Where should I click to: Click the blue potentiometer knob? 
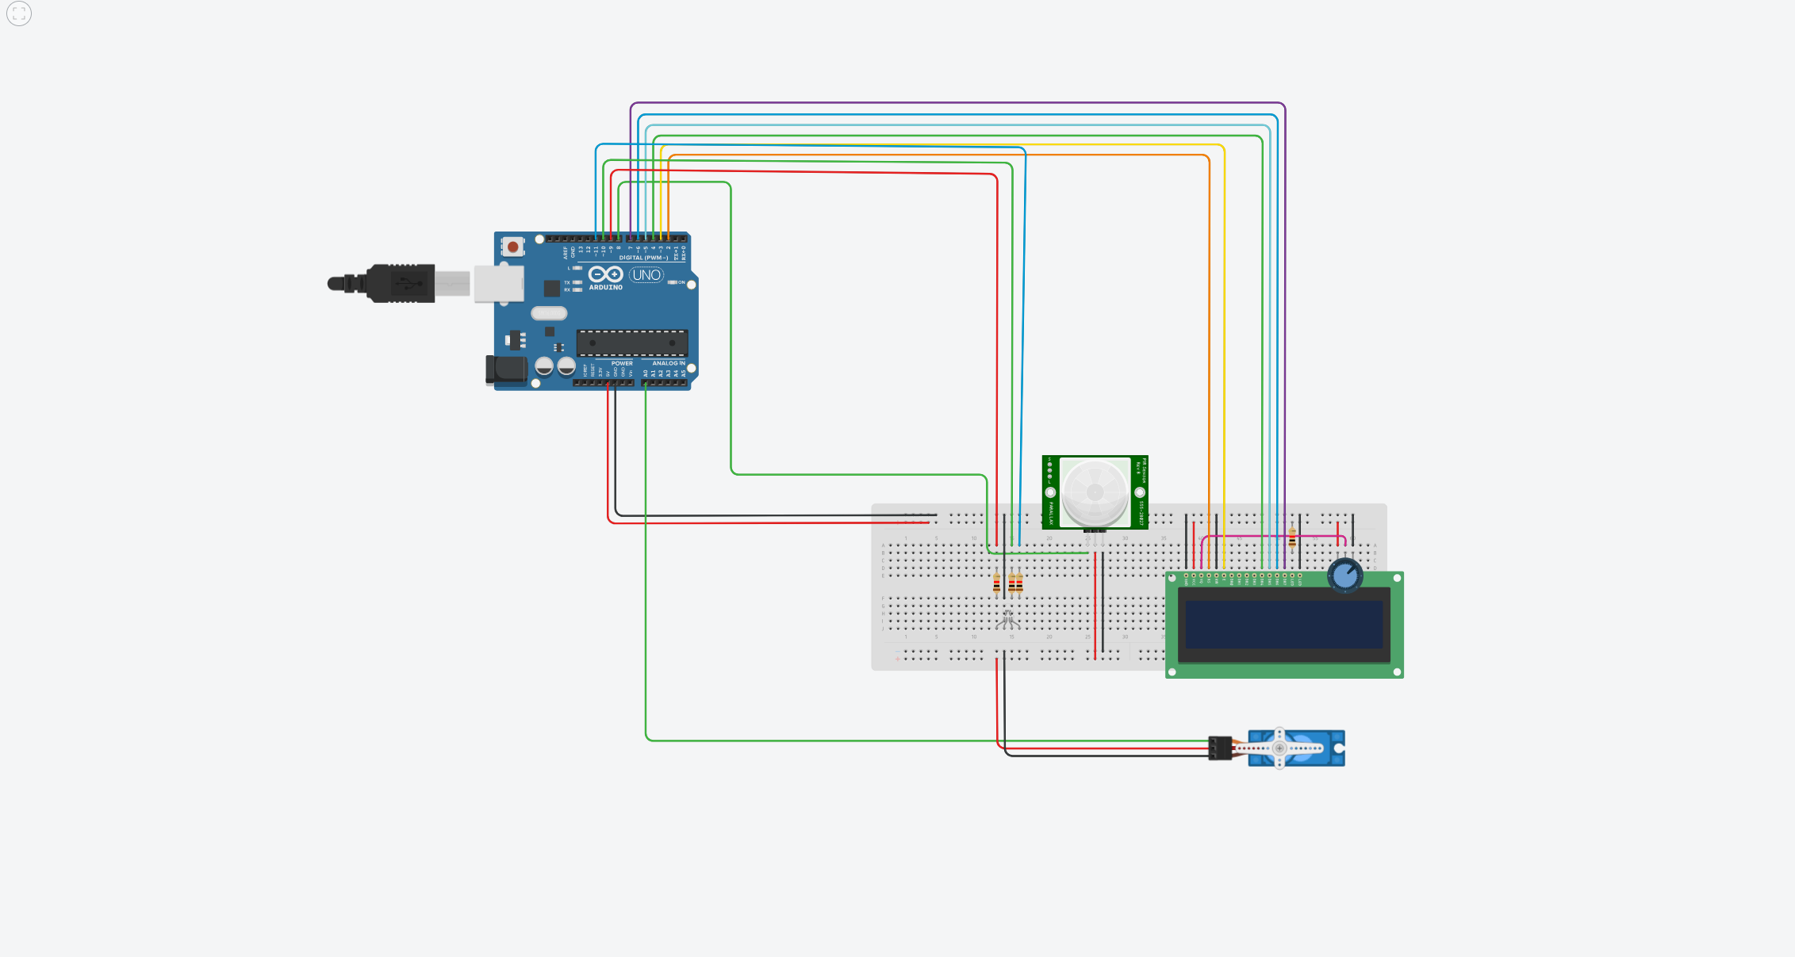pyautogui.click(x=1345, y=576)
